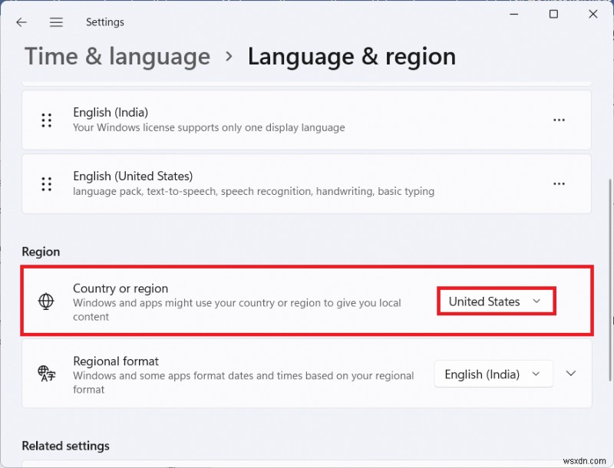
Task: Select United States in the region selector
Action: (496, 301)
